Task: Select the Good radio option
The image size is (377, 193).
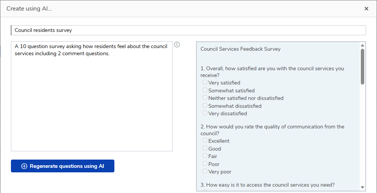Action: tap(205, 148)
